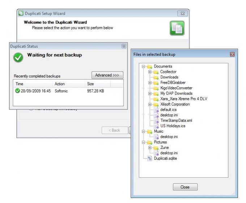Click the file icon of desktop.ini under Pictures
The height and width of the screenshot is (203, 246).
[x=156, y=153]
